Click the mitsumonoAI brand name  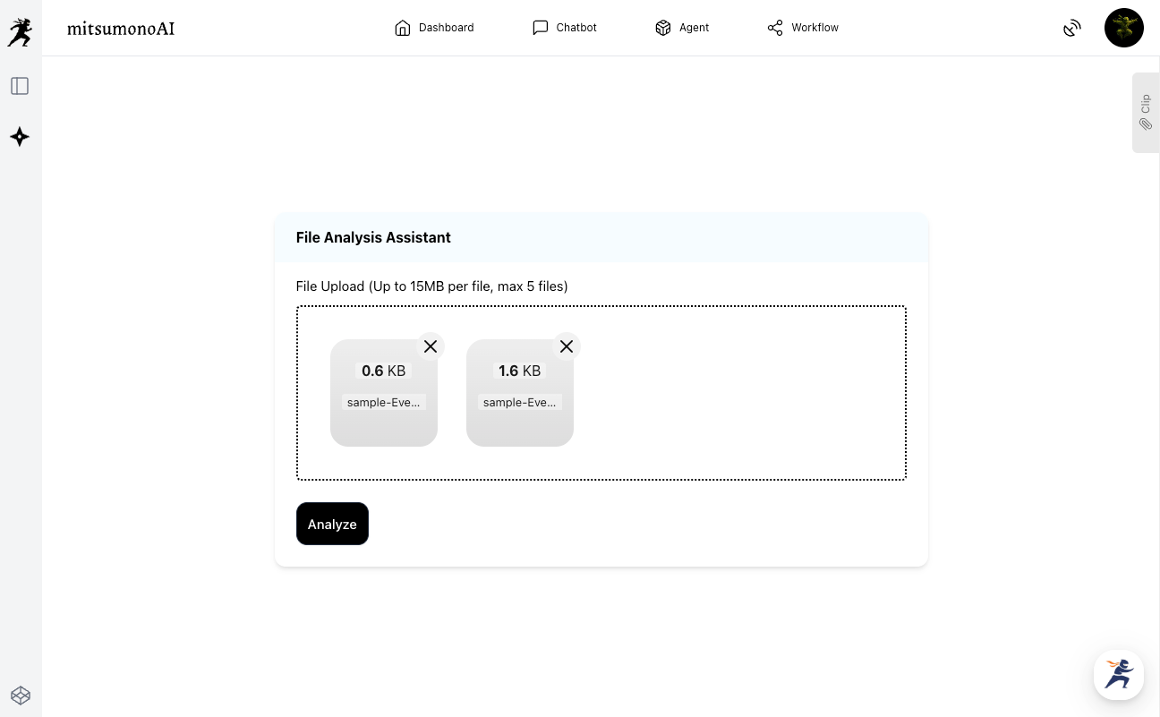121,29
